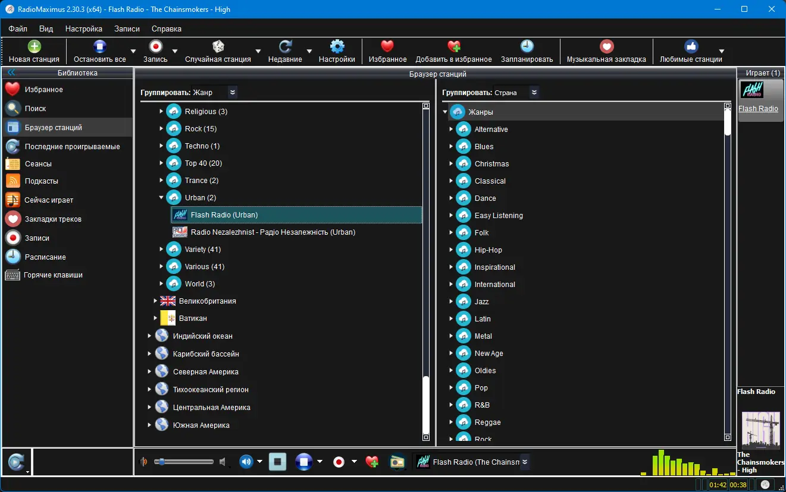This screenshot has width=786, height=492.
Task: Open the Файл menu
Action: 18,29
